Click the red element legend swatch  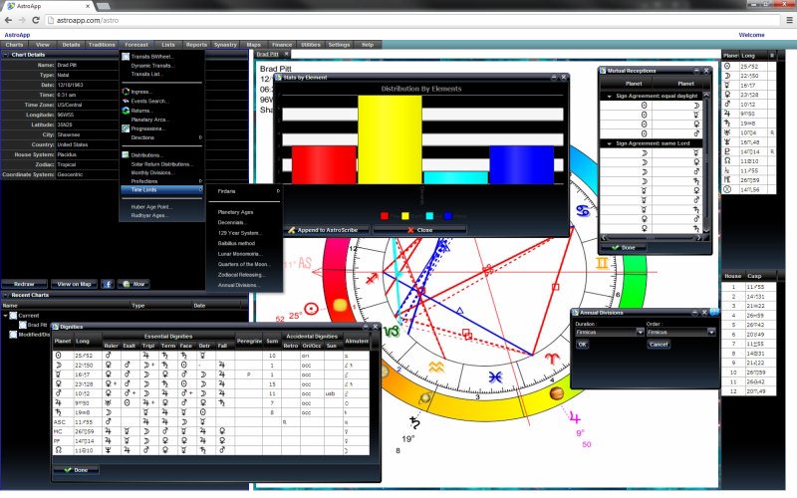pos(387,215)
